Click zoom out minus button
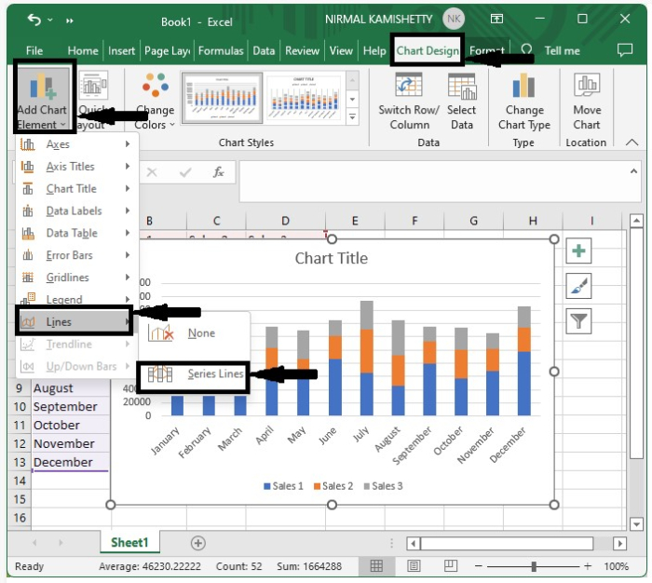This screenshot has height=583, width=652. click(x=478, y=566)
